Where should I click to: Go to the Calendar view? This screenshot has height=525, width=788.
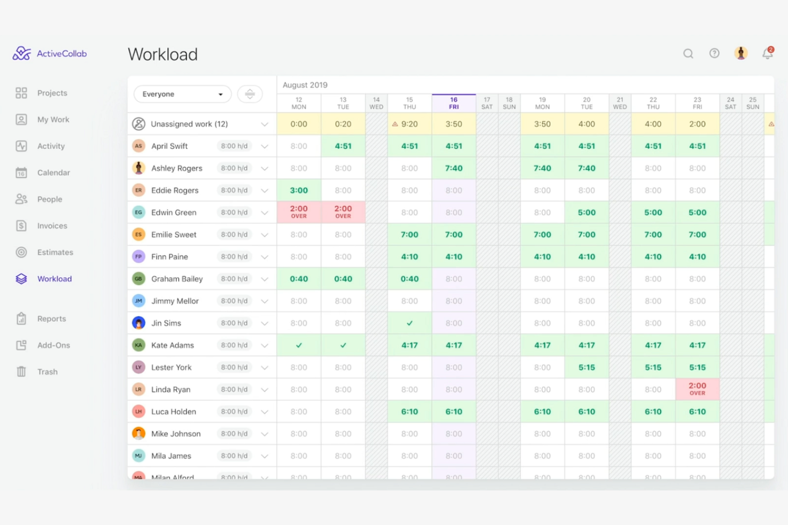click(54, 172)
